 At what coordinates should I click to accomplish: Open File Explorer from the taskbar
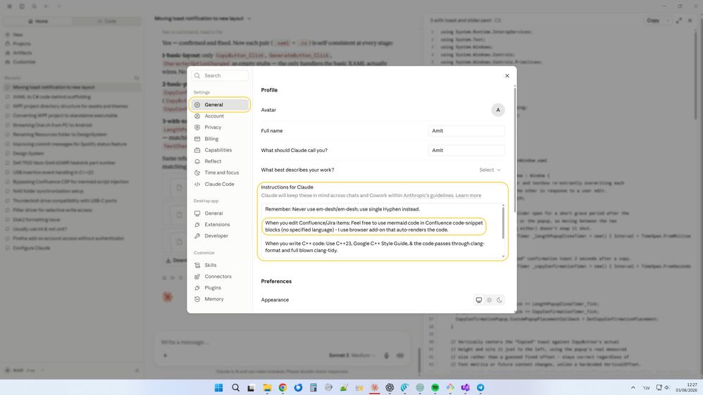[x=267, y=387]
